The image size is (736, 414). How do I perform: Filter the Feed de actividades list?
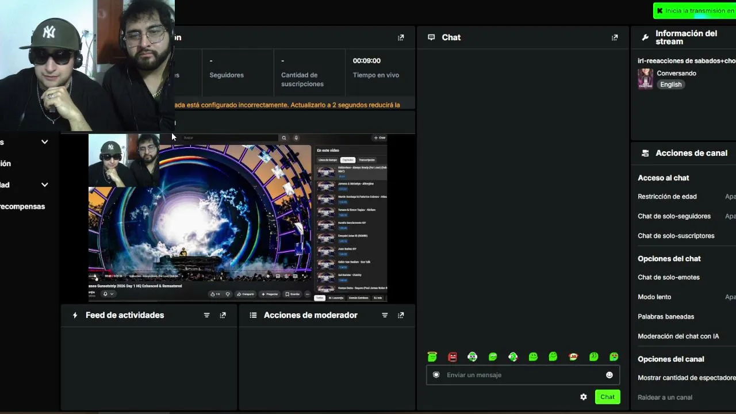tap(207, 315)
